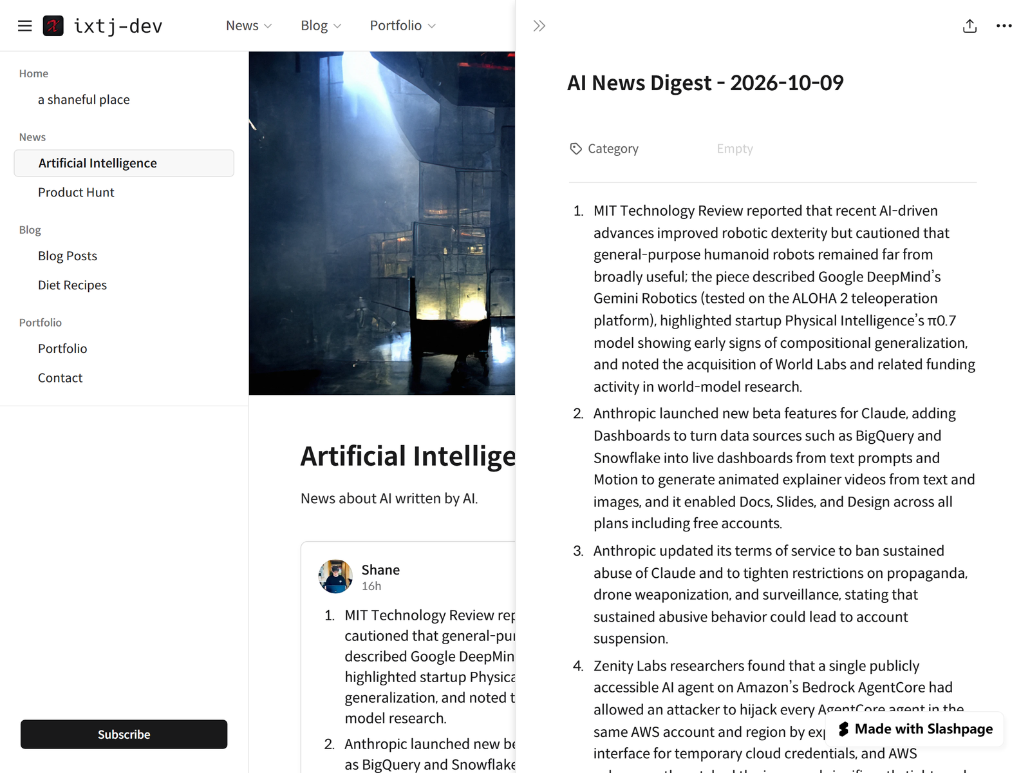The height and width of the screenshot is (773, 1030).
Task: Click Shane's avatar picture
Action: click(335, 576)
